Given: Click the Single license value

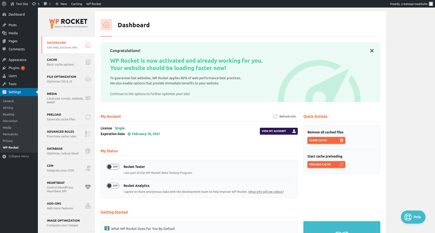Looking at the screenshot, I should click(120, 128).
